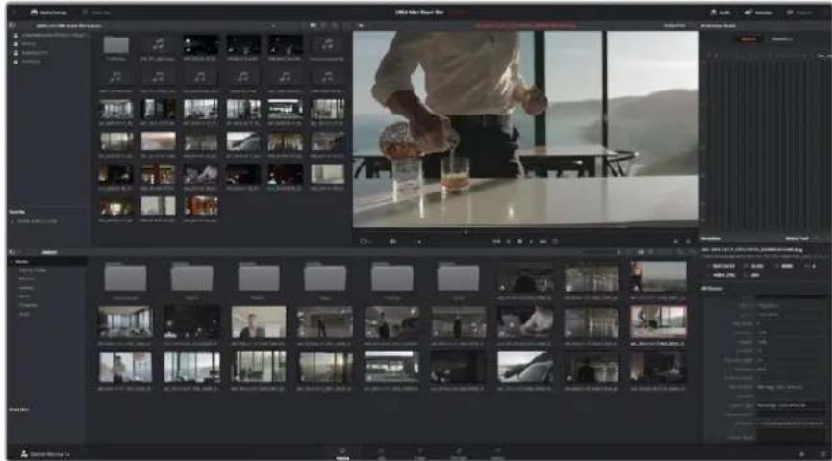Toggle the Metadata panel button
This screenshot has height=461, width=832.
pos(759,13)
